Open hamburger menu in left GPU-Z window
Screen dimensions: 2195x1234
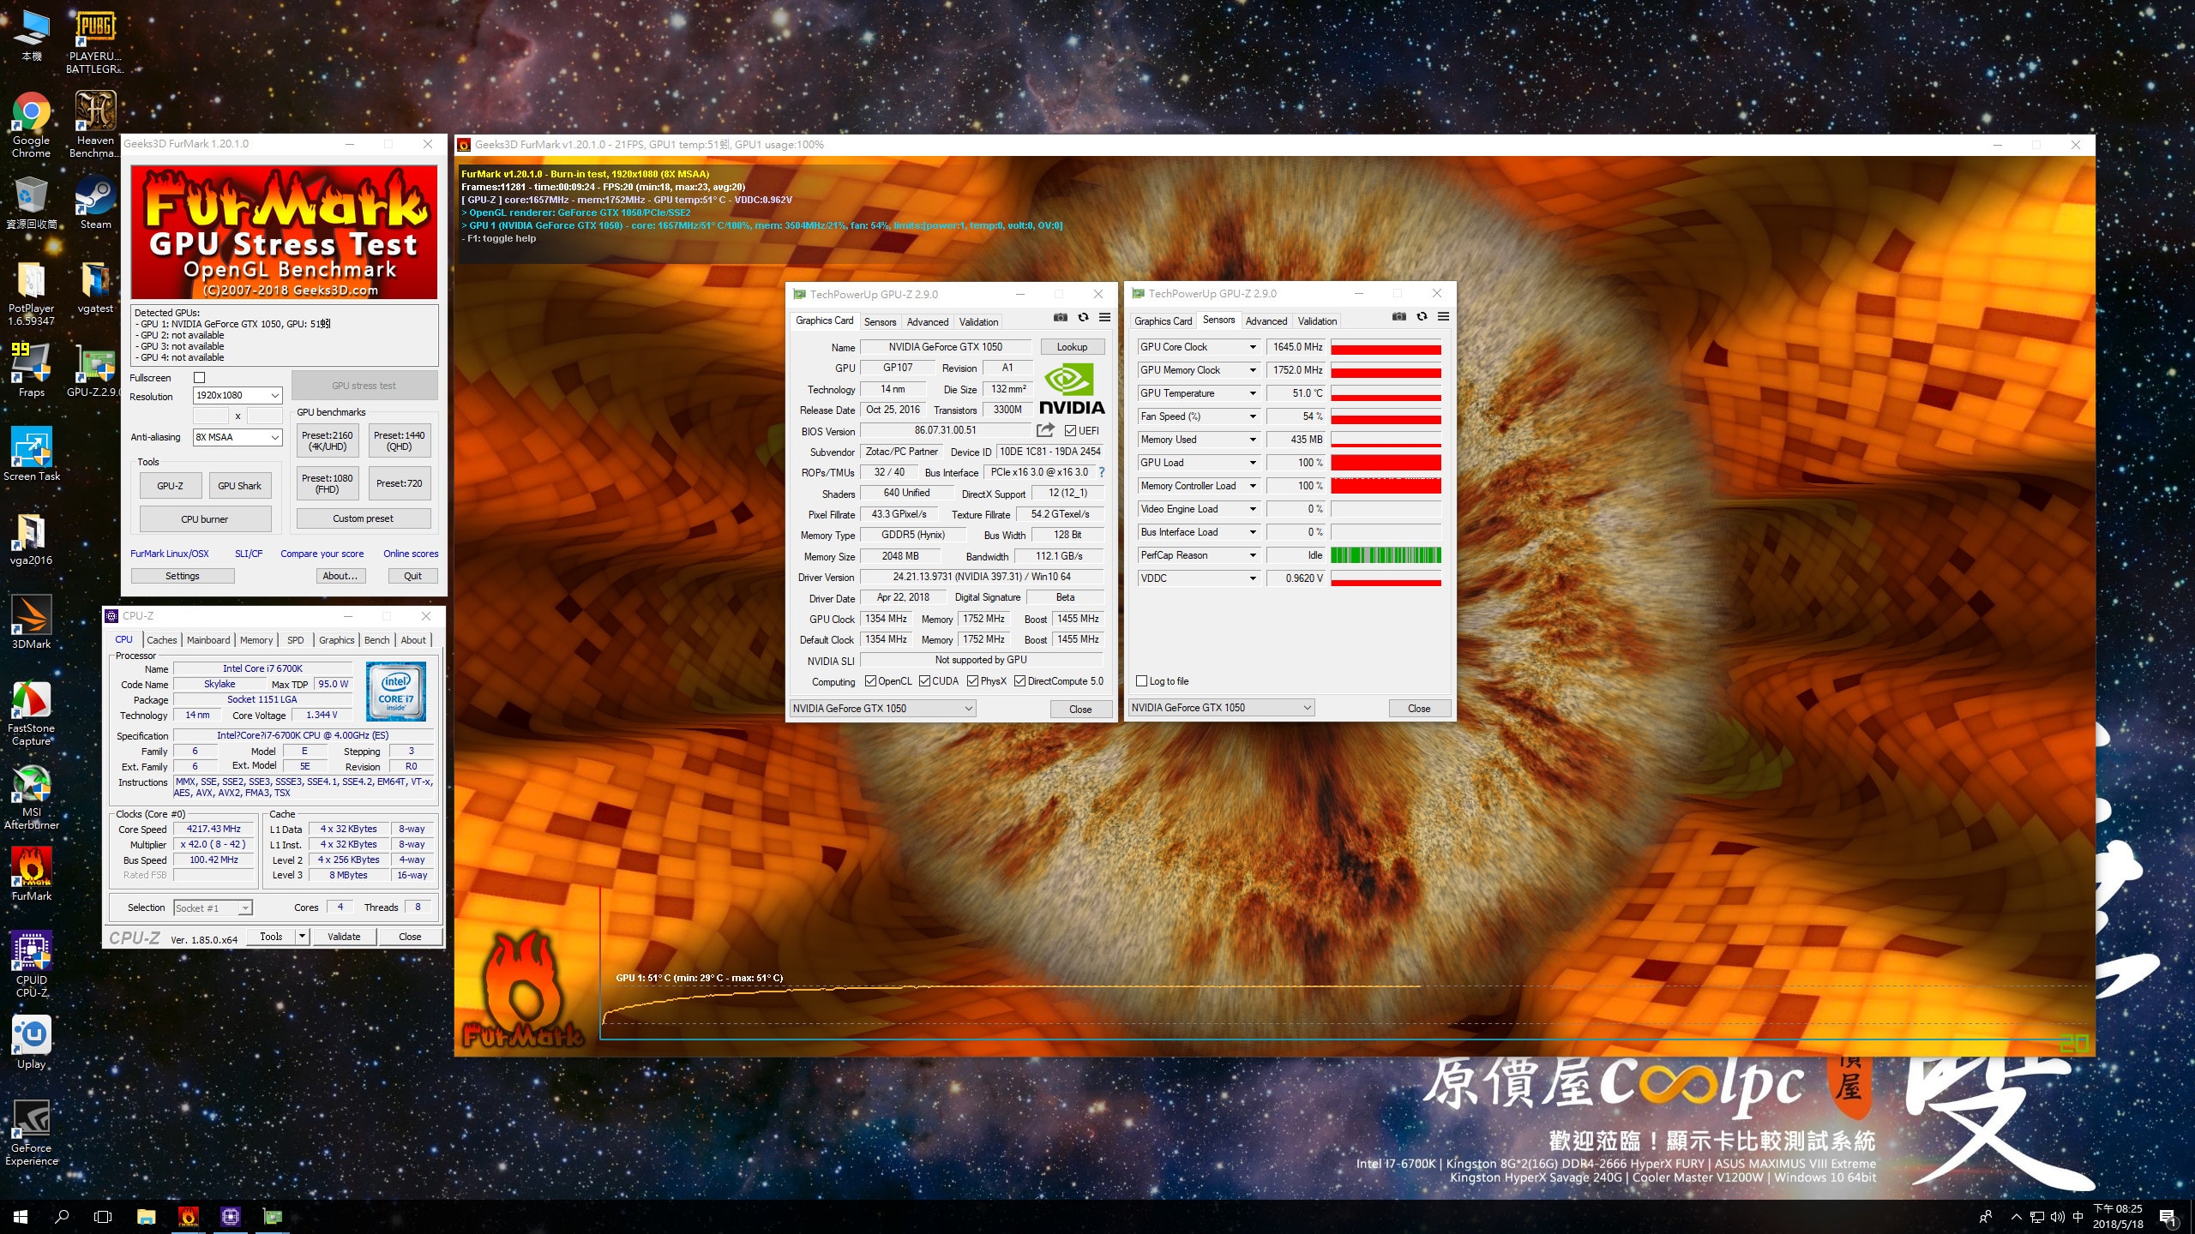(x=1104, y=318)
